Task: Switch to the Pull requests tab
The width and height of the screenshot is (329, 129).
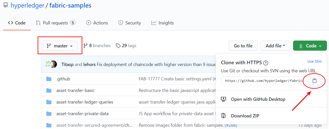Action: pyautogui.click(x=55, y=23)
